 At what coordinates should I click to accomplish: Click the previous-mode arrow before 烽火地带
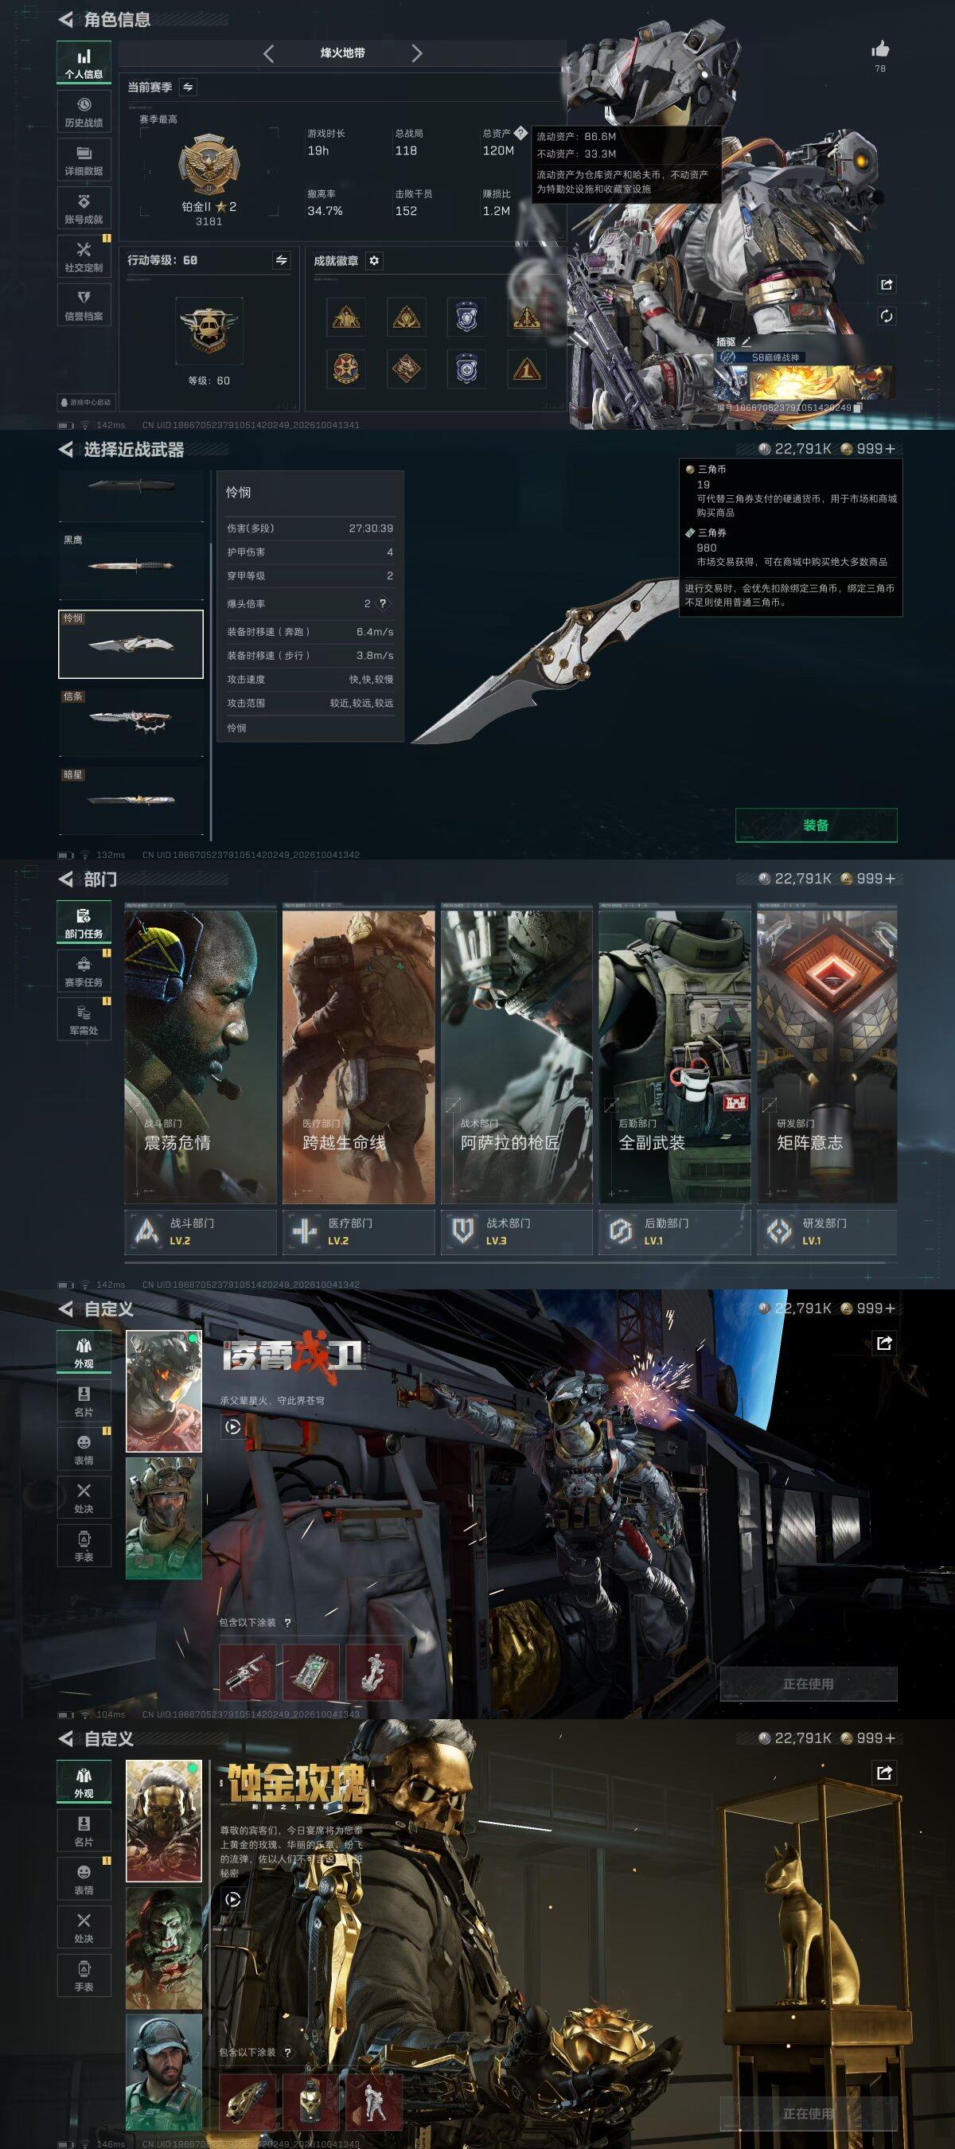(x=268, y=53)
